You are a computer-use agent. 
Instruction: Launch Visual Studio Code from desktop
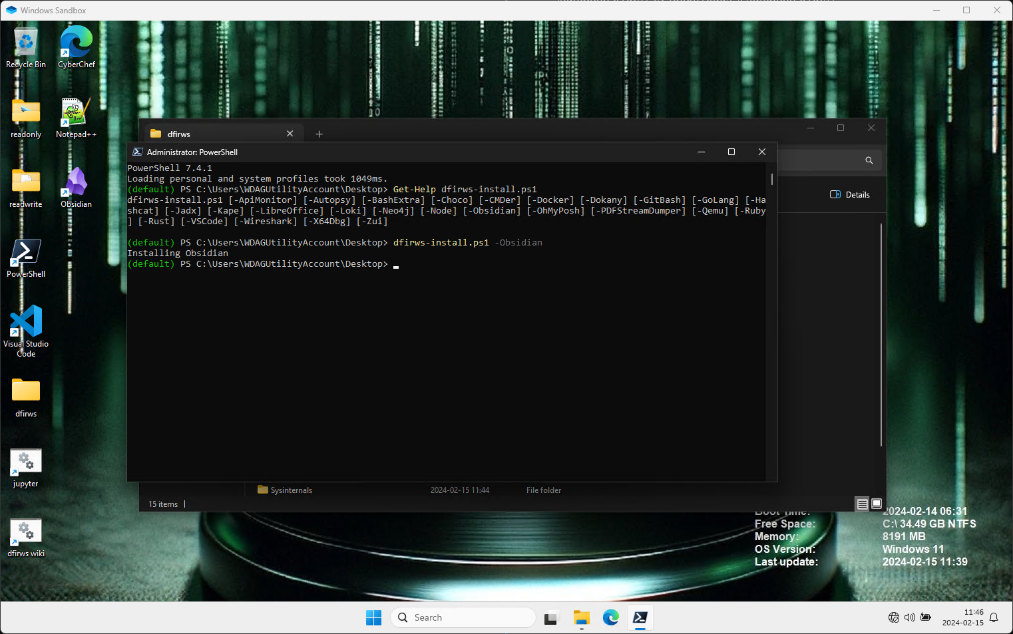pyautogui.click(x=26, y=323)
